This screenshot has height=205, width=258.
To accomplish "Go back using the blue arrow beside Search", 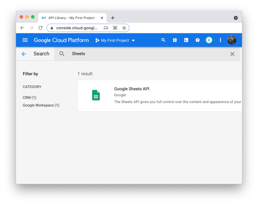I will pos(24,54).
